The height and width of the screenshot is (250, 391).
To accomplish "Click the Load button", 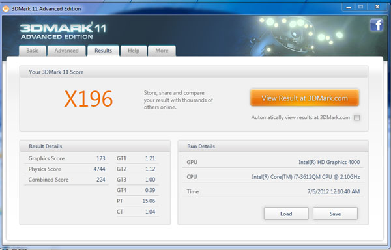I will tap(286, 214).
